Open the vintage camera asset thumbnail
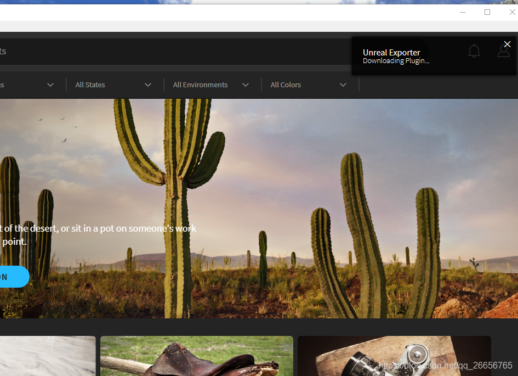The height and width of the screenshot is (376, 518). (394, 356)
